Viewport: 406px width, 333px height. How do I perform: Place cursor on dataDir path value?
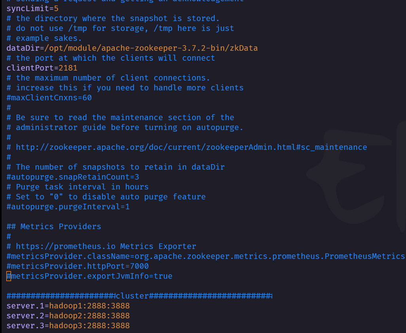(151, 48)
